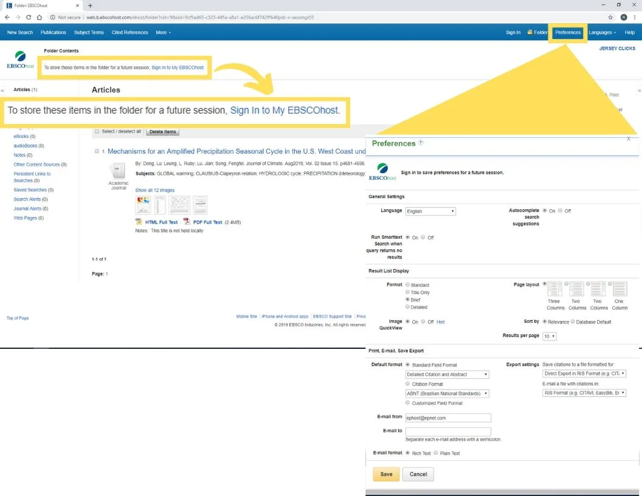Open Results per page dropdown
642x496 pixels.
coord(549,336)
